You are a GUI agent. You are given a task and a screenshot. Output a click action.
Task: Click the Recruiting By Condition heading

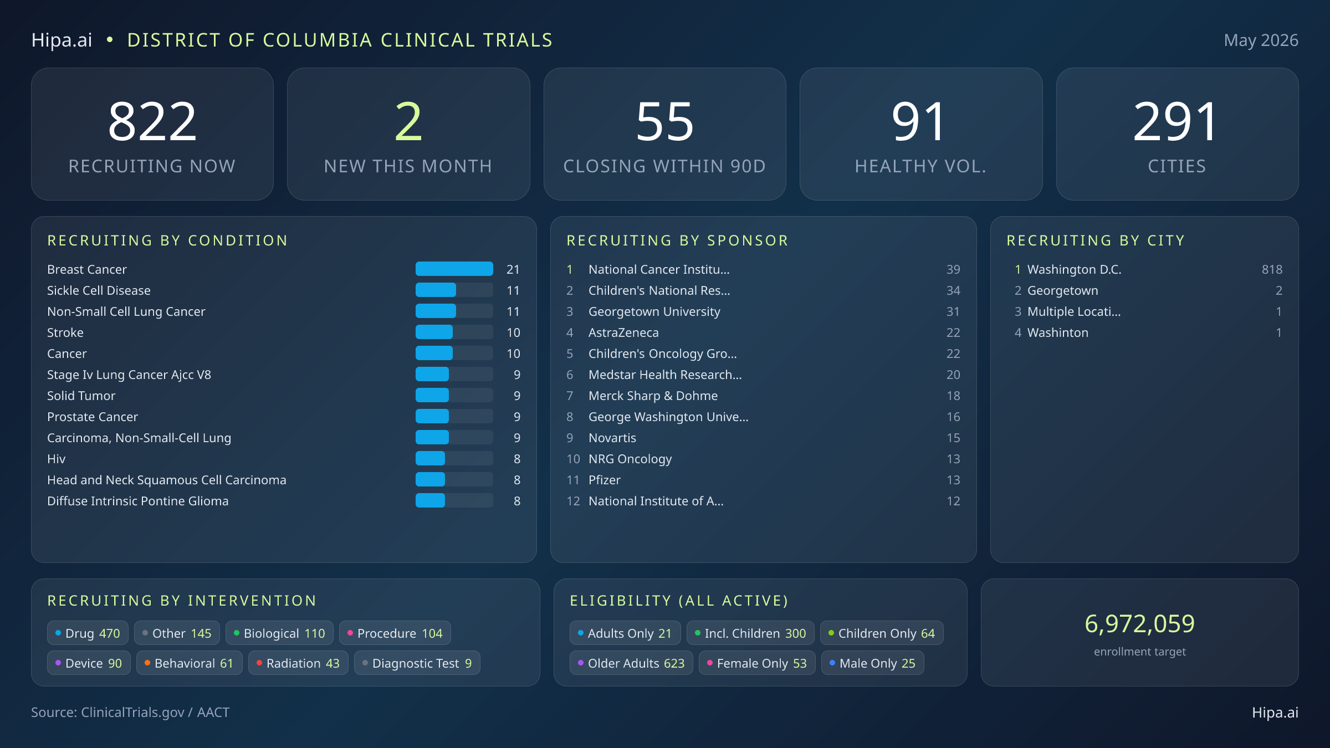[168, 240]
